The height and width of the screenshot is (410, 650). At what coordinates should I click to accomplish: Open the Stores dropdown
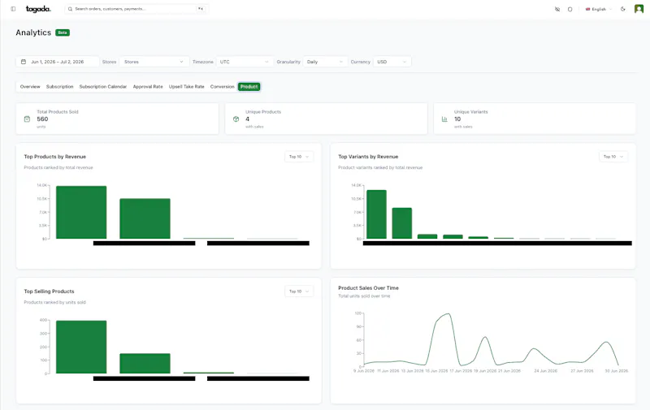point(154,62)
